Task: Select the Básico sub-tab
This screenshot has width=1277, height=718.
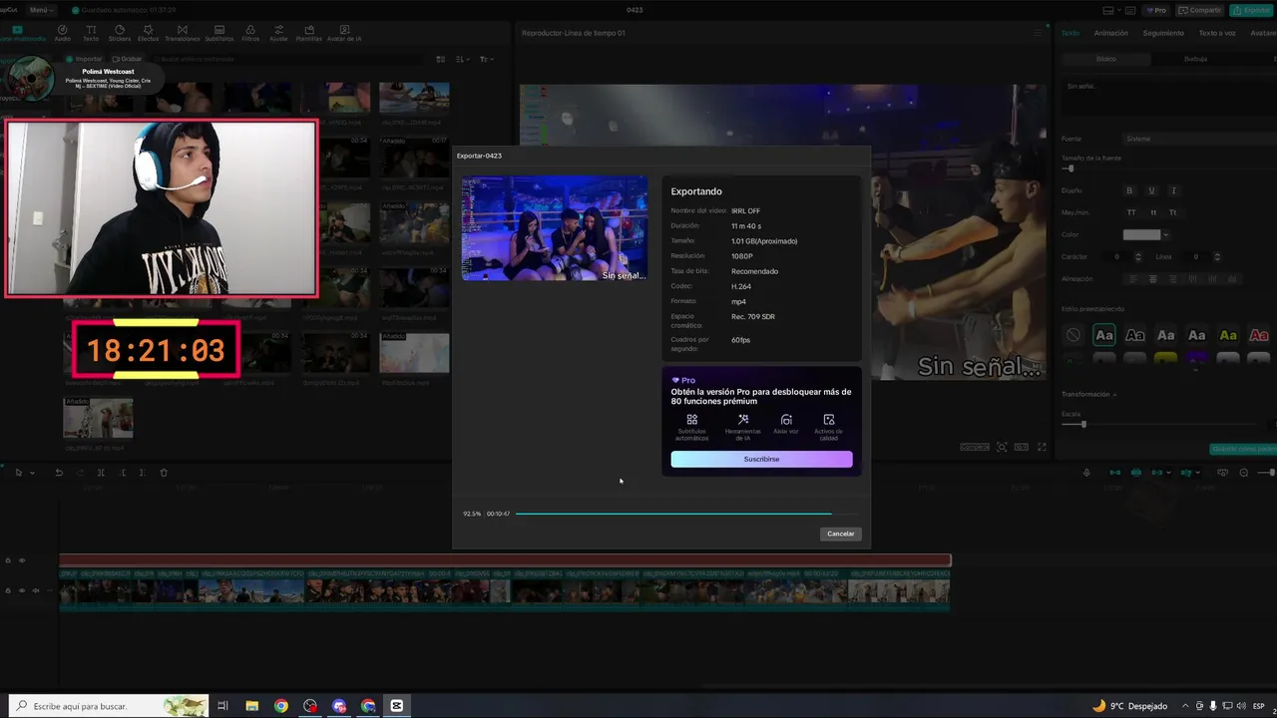Action: coord(1106,59)
